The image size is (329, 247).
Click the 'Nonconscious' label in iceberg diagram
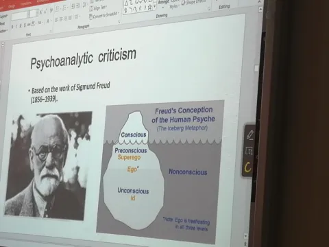(x=188, y=172)
